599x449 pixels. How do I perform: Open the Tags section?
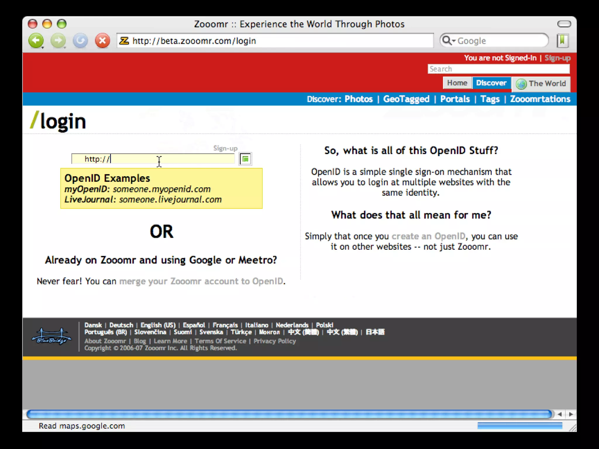490,99
